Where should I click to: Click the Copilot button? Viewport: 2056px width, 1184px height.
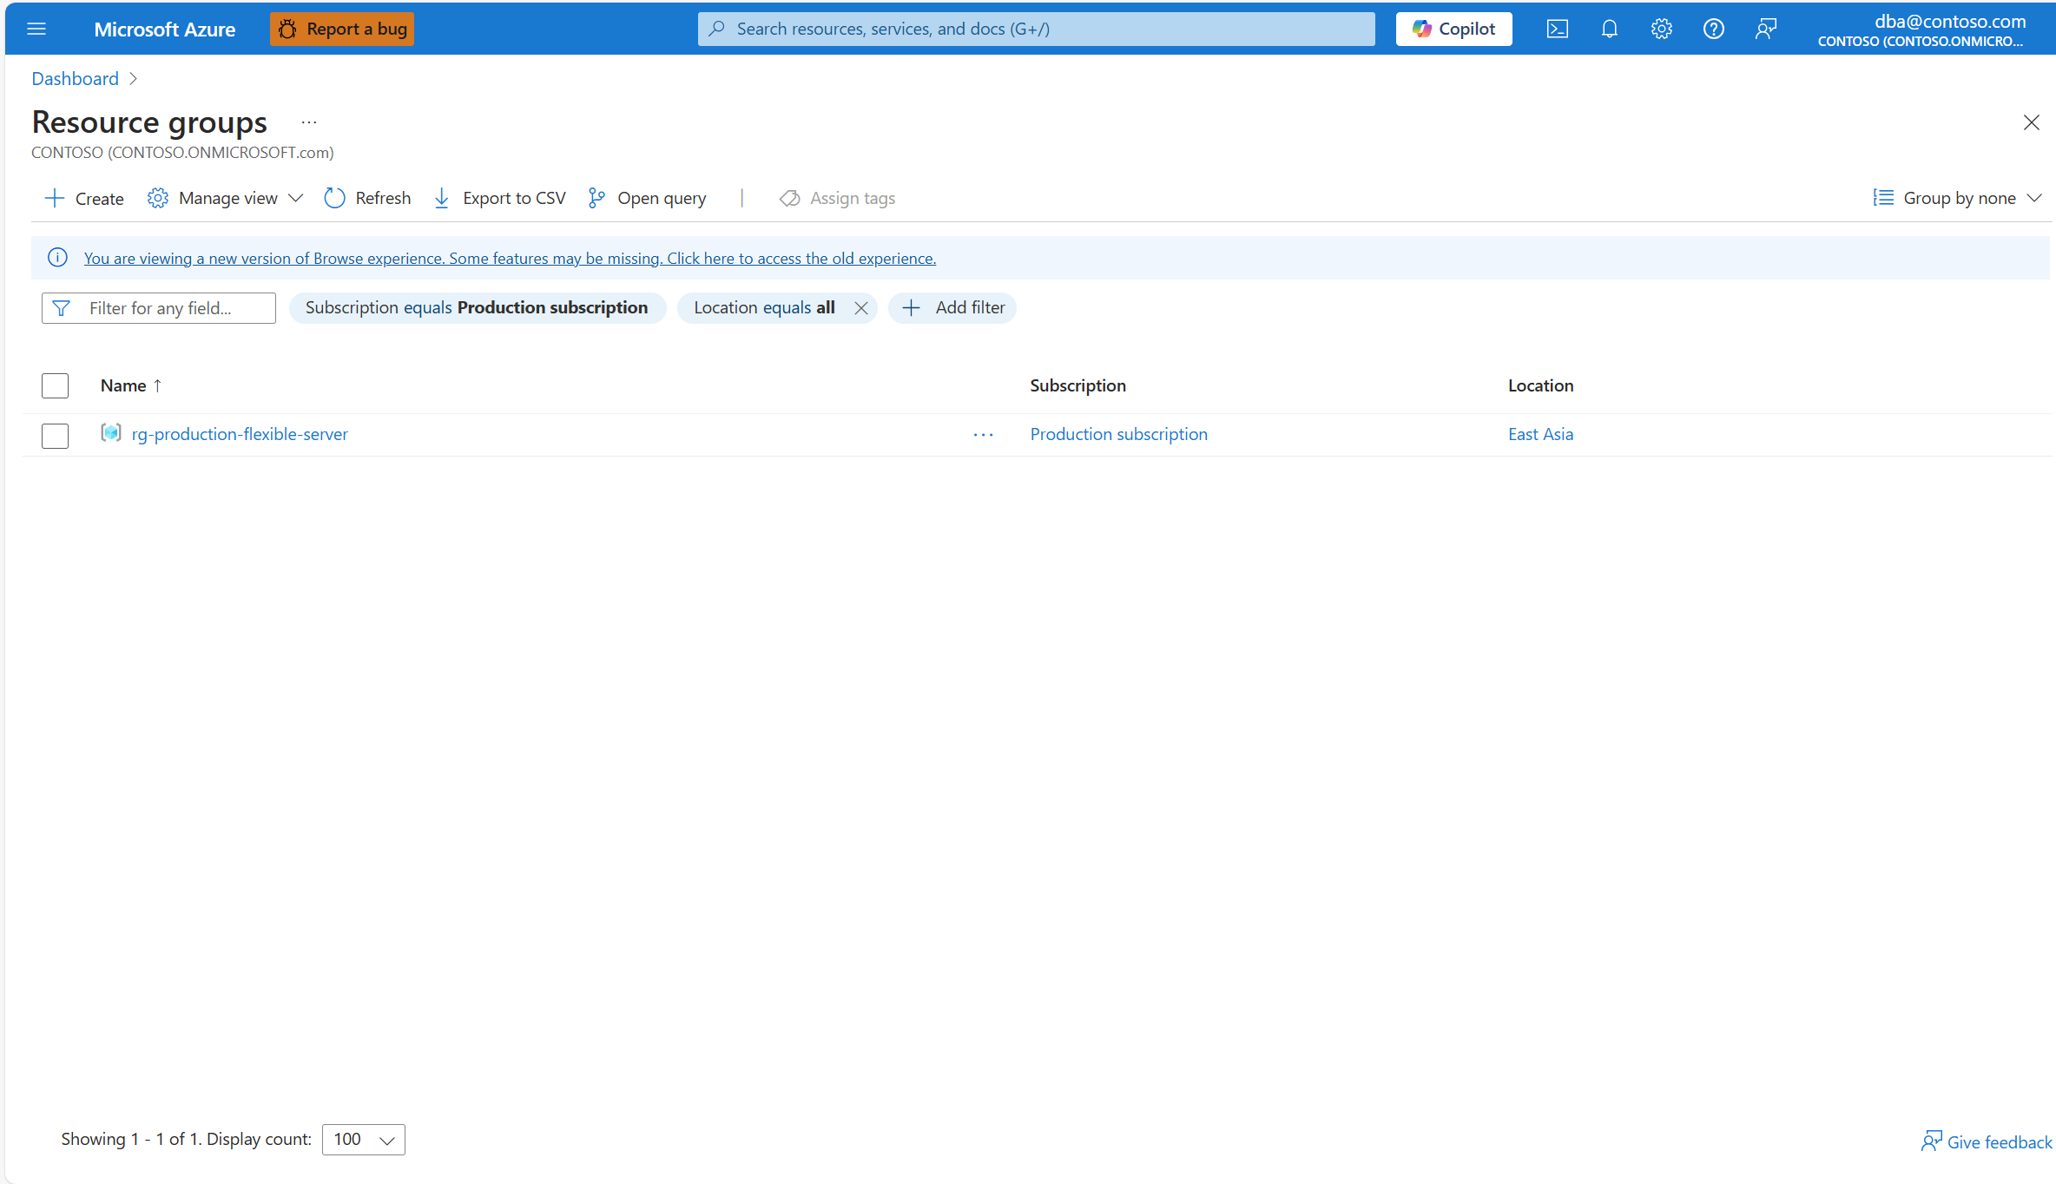click(1453, 29)
